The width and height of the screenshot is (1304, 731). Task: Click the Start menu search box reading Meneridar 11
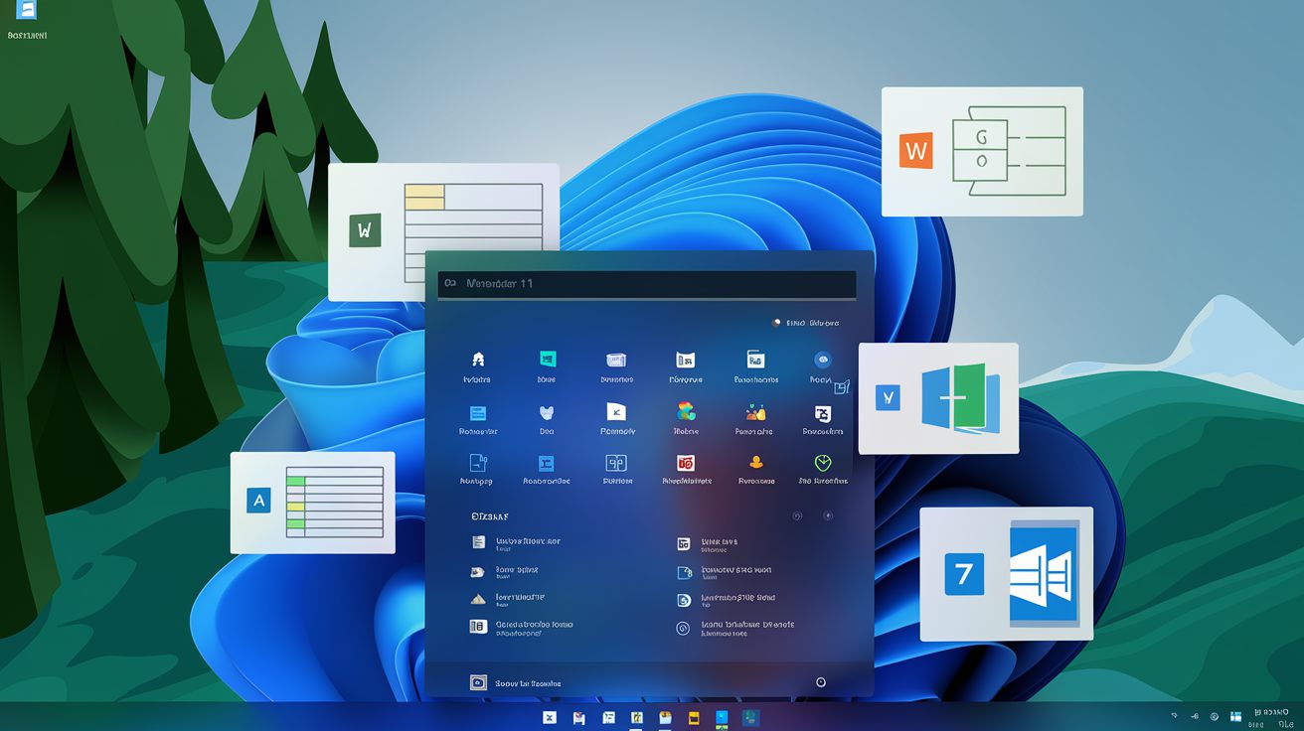(x=646, y=284)
